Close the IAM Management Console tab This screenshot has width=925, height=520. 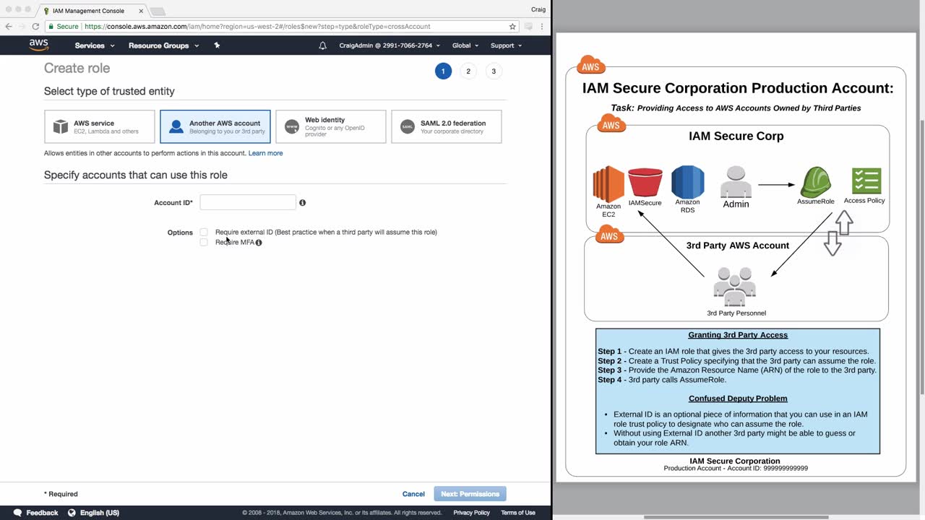(x=141, y=11)
